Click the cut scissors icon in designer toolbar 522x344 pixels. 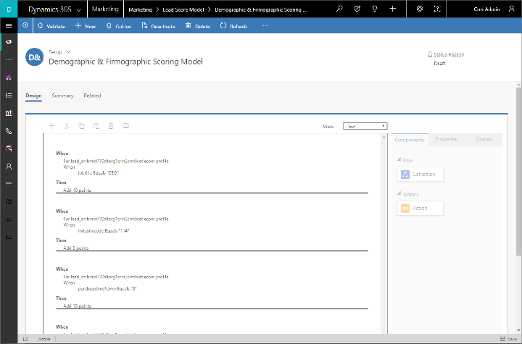(x=67, y=126)
